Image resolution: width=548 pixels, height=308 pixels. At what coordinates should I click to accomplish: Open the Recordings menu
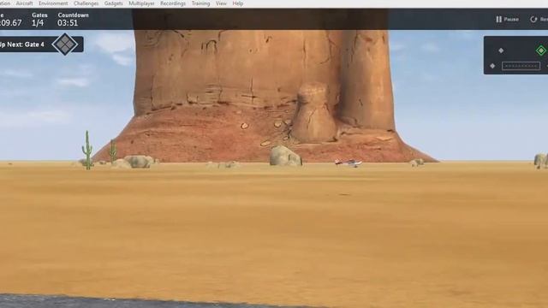click(173, 3)
